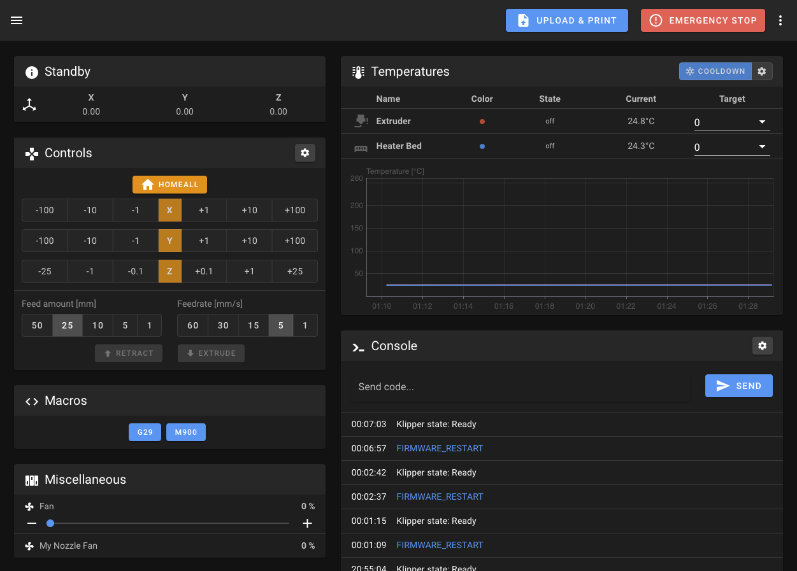This screenshot has width=797, height=571.
Task: Select feedrate 1 mm/s
Action: 305,325
